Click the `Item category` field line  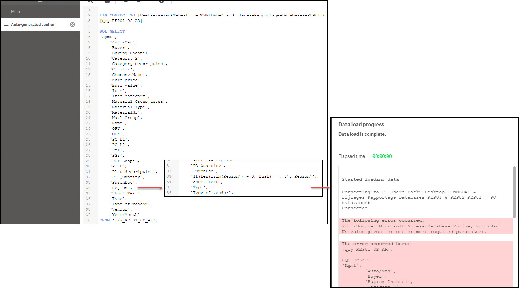(130, 96)
